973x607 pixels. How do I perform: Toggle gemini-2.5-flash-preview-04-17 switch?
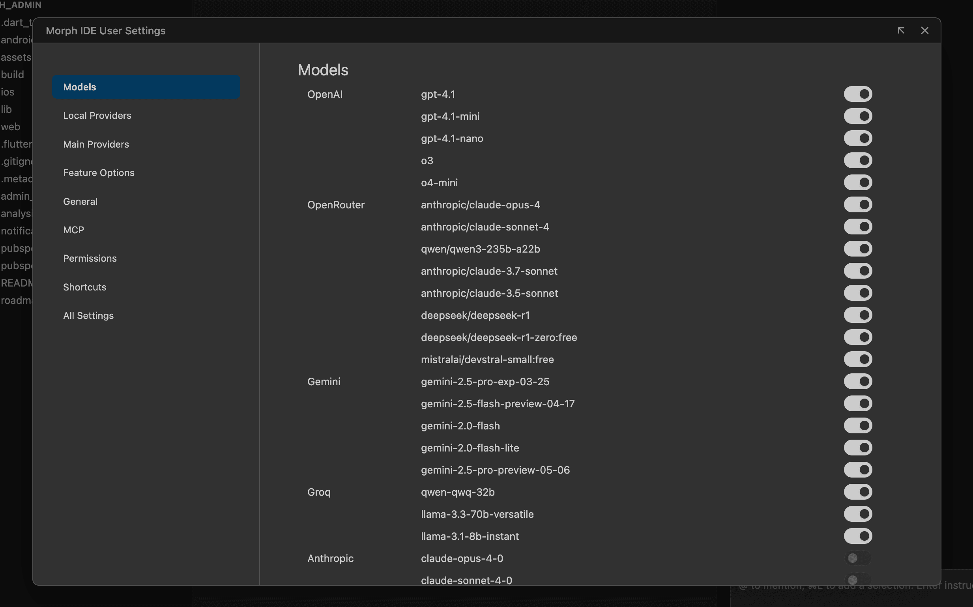click(x=858, y=403)
